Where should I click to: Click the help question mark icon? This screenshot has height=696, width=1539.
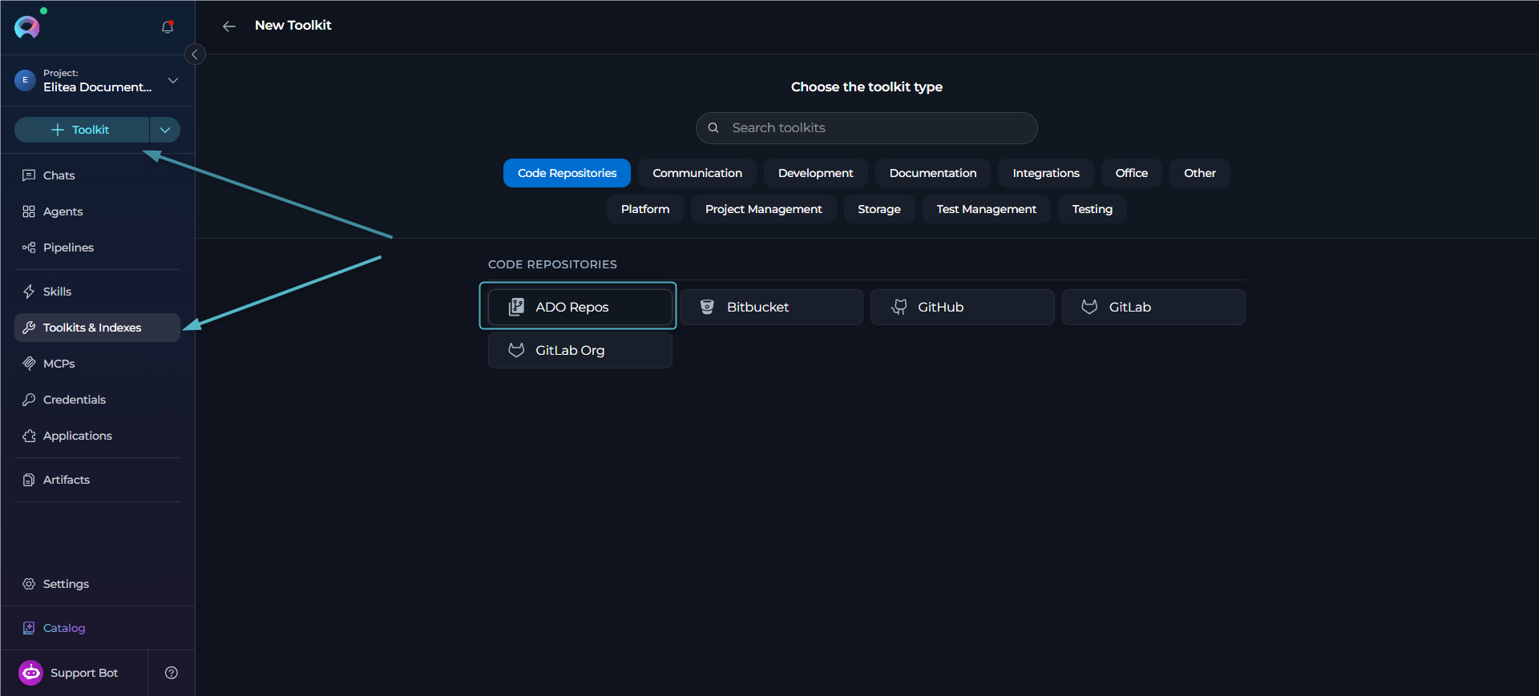coord(171,673)
